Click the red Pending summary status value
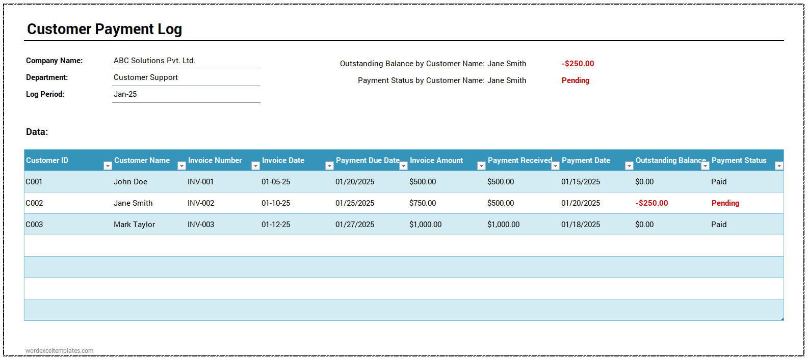The height and width of the screenshot is (360, 808). [x=575, y=80]
